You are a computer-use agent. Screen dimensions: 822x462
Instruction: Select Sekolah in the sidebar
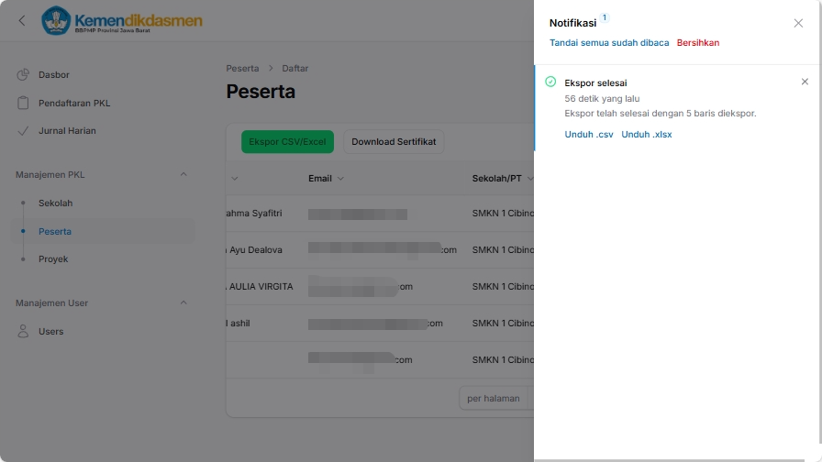(55, 203)
